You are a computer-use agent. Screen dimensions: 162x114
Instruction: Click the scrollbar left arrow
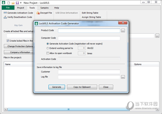click(x=6, y=109)
